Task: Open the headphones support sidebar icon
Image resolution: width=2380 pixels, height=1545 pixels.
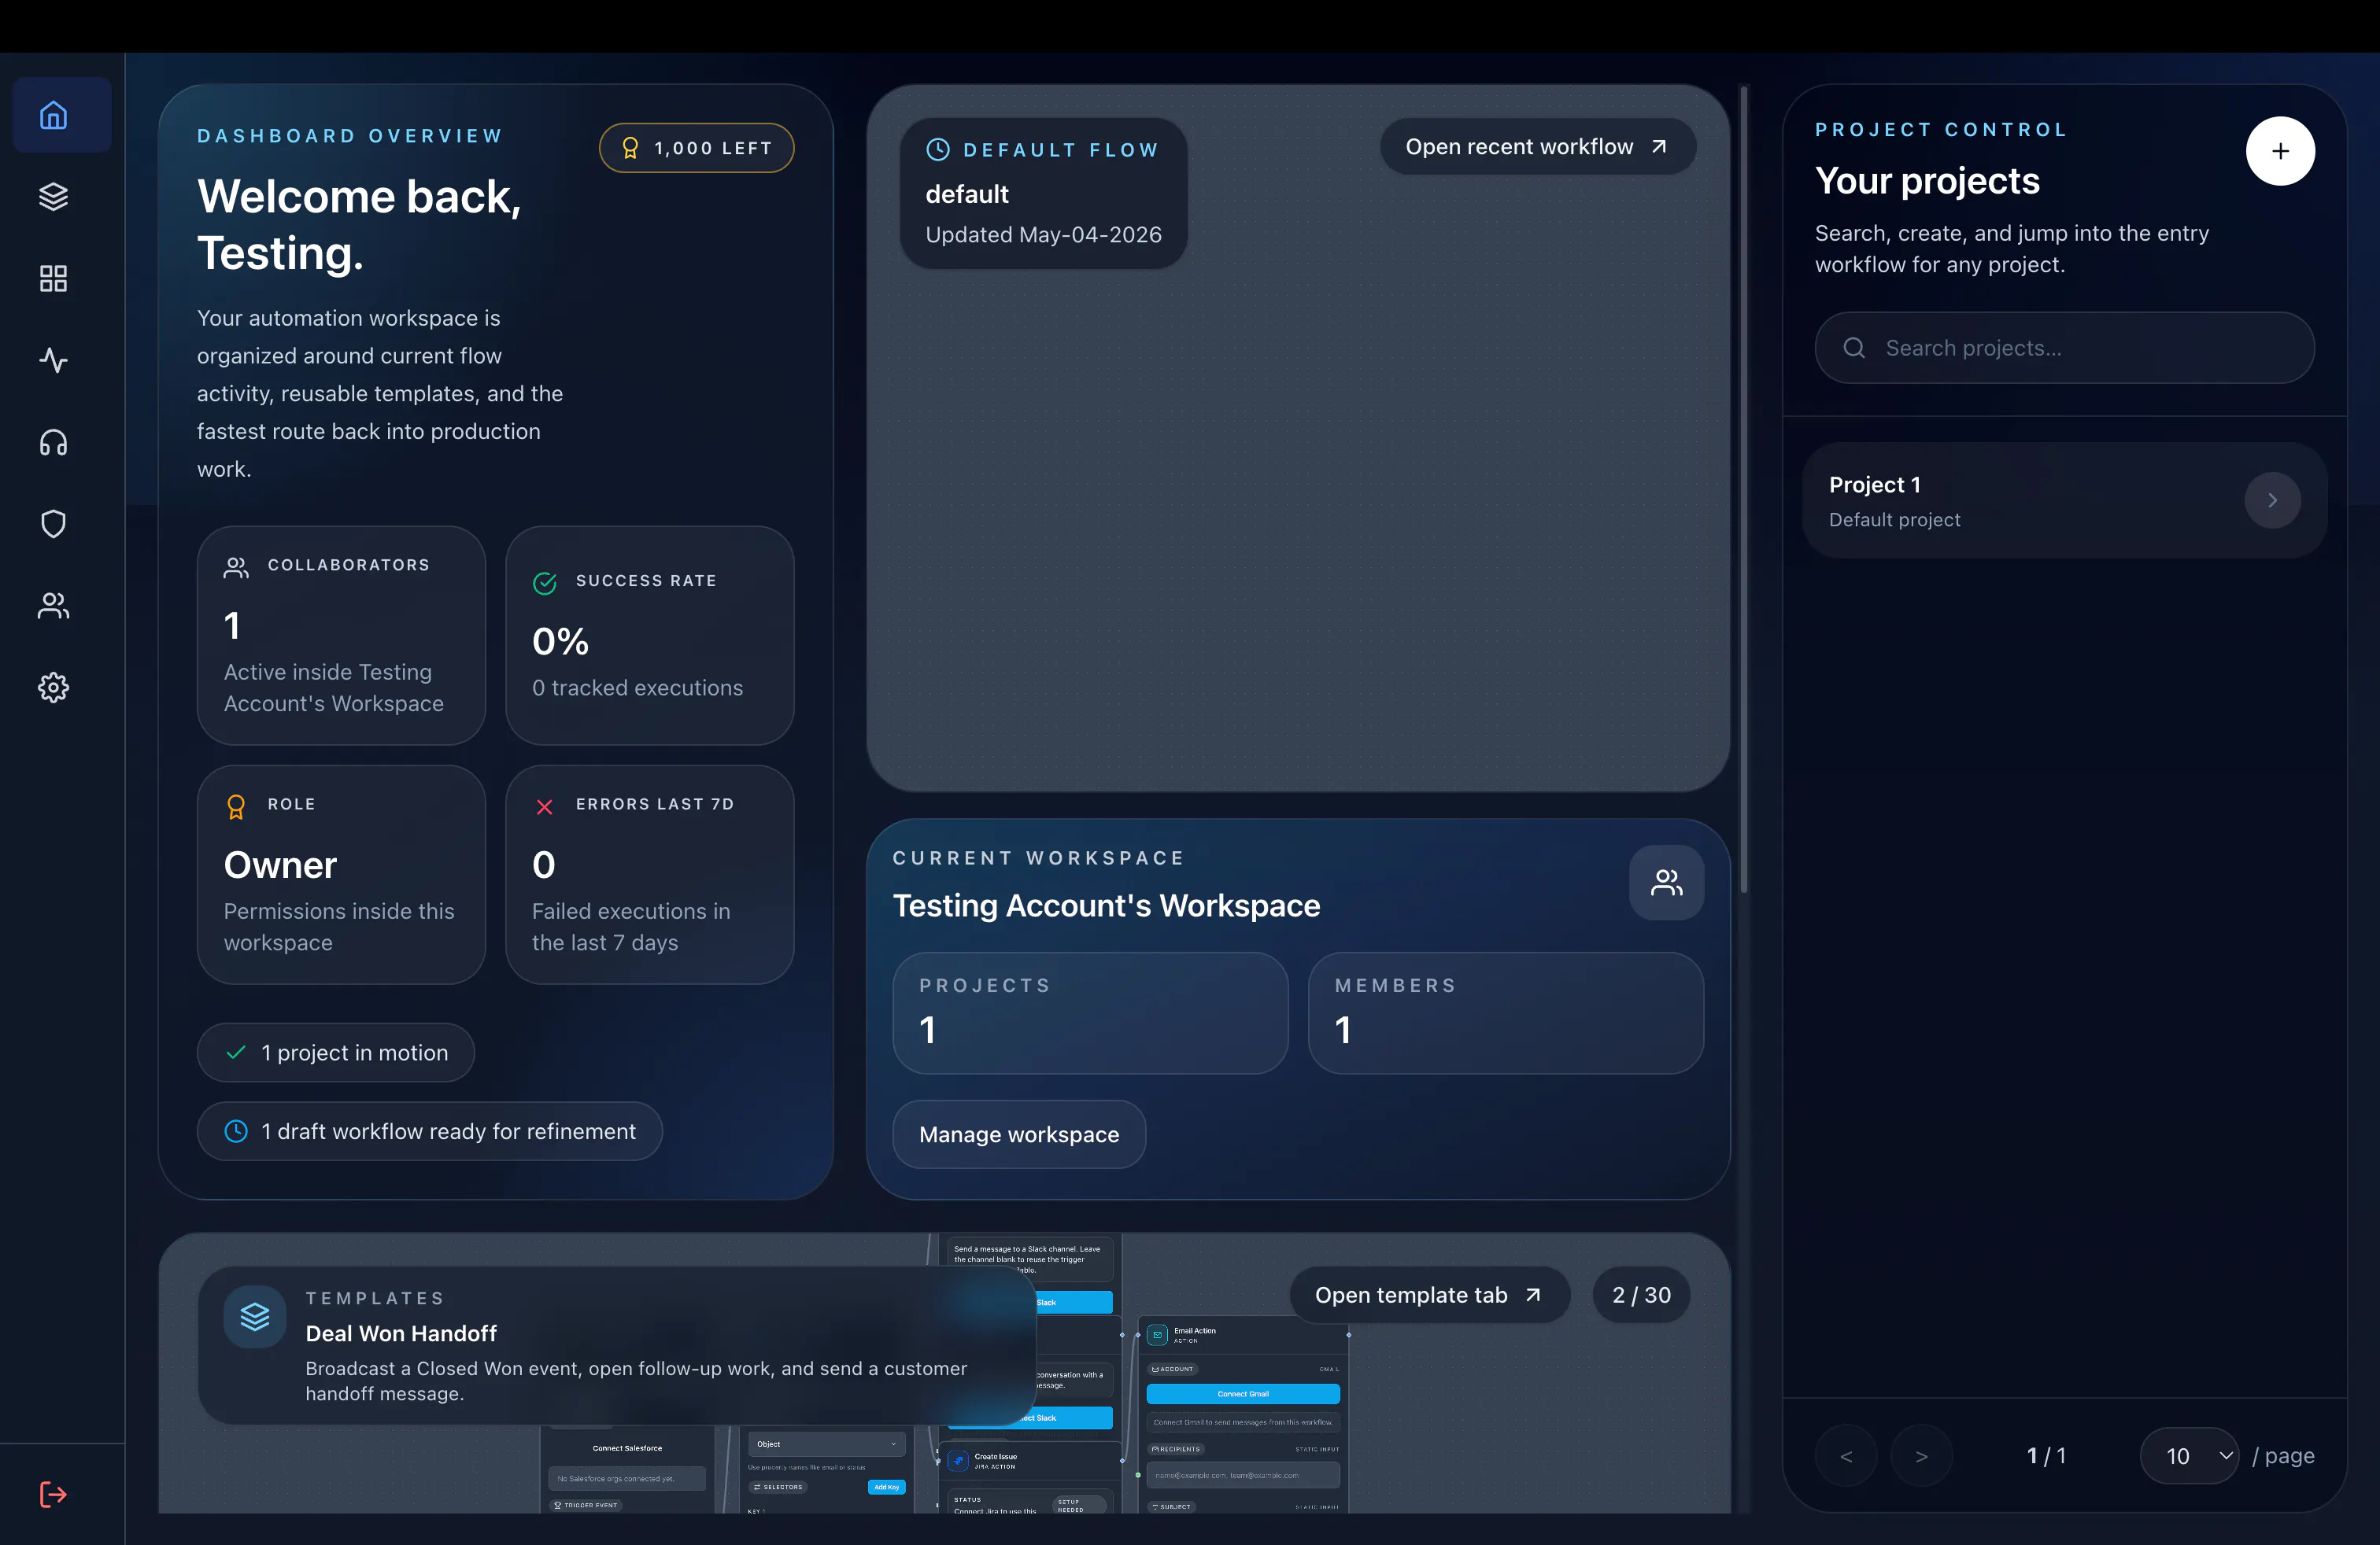Action: 53,443
